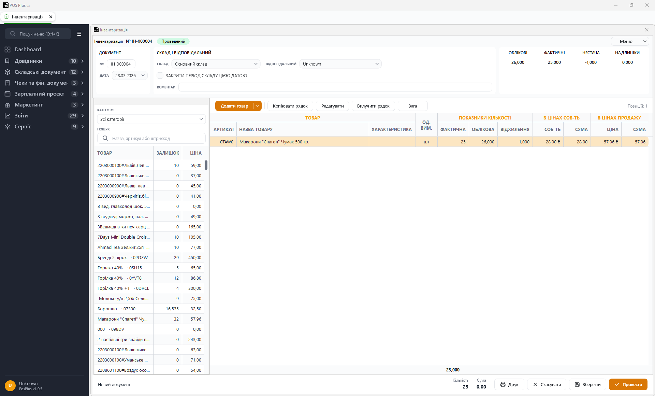Click the hamburger menu icon in sidebar

[x=79, y=34]
